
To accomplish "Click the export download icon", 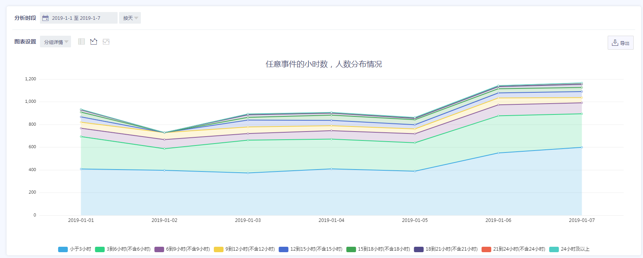I will (x=615, y=43).
